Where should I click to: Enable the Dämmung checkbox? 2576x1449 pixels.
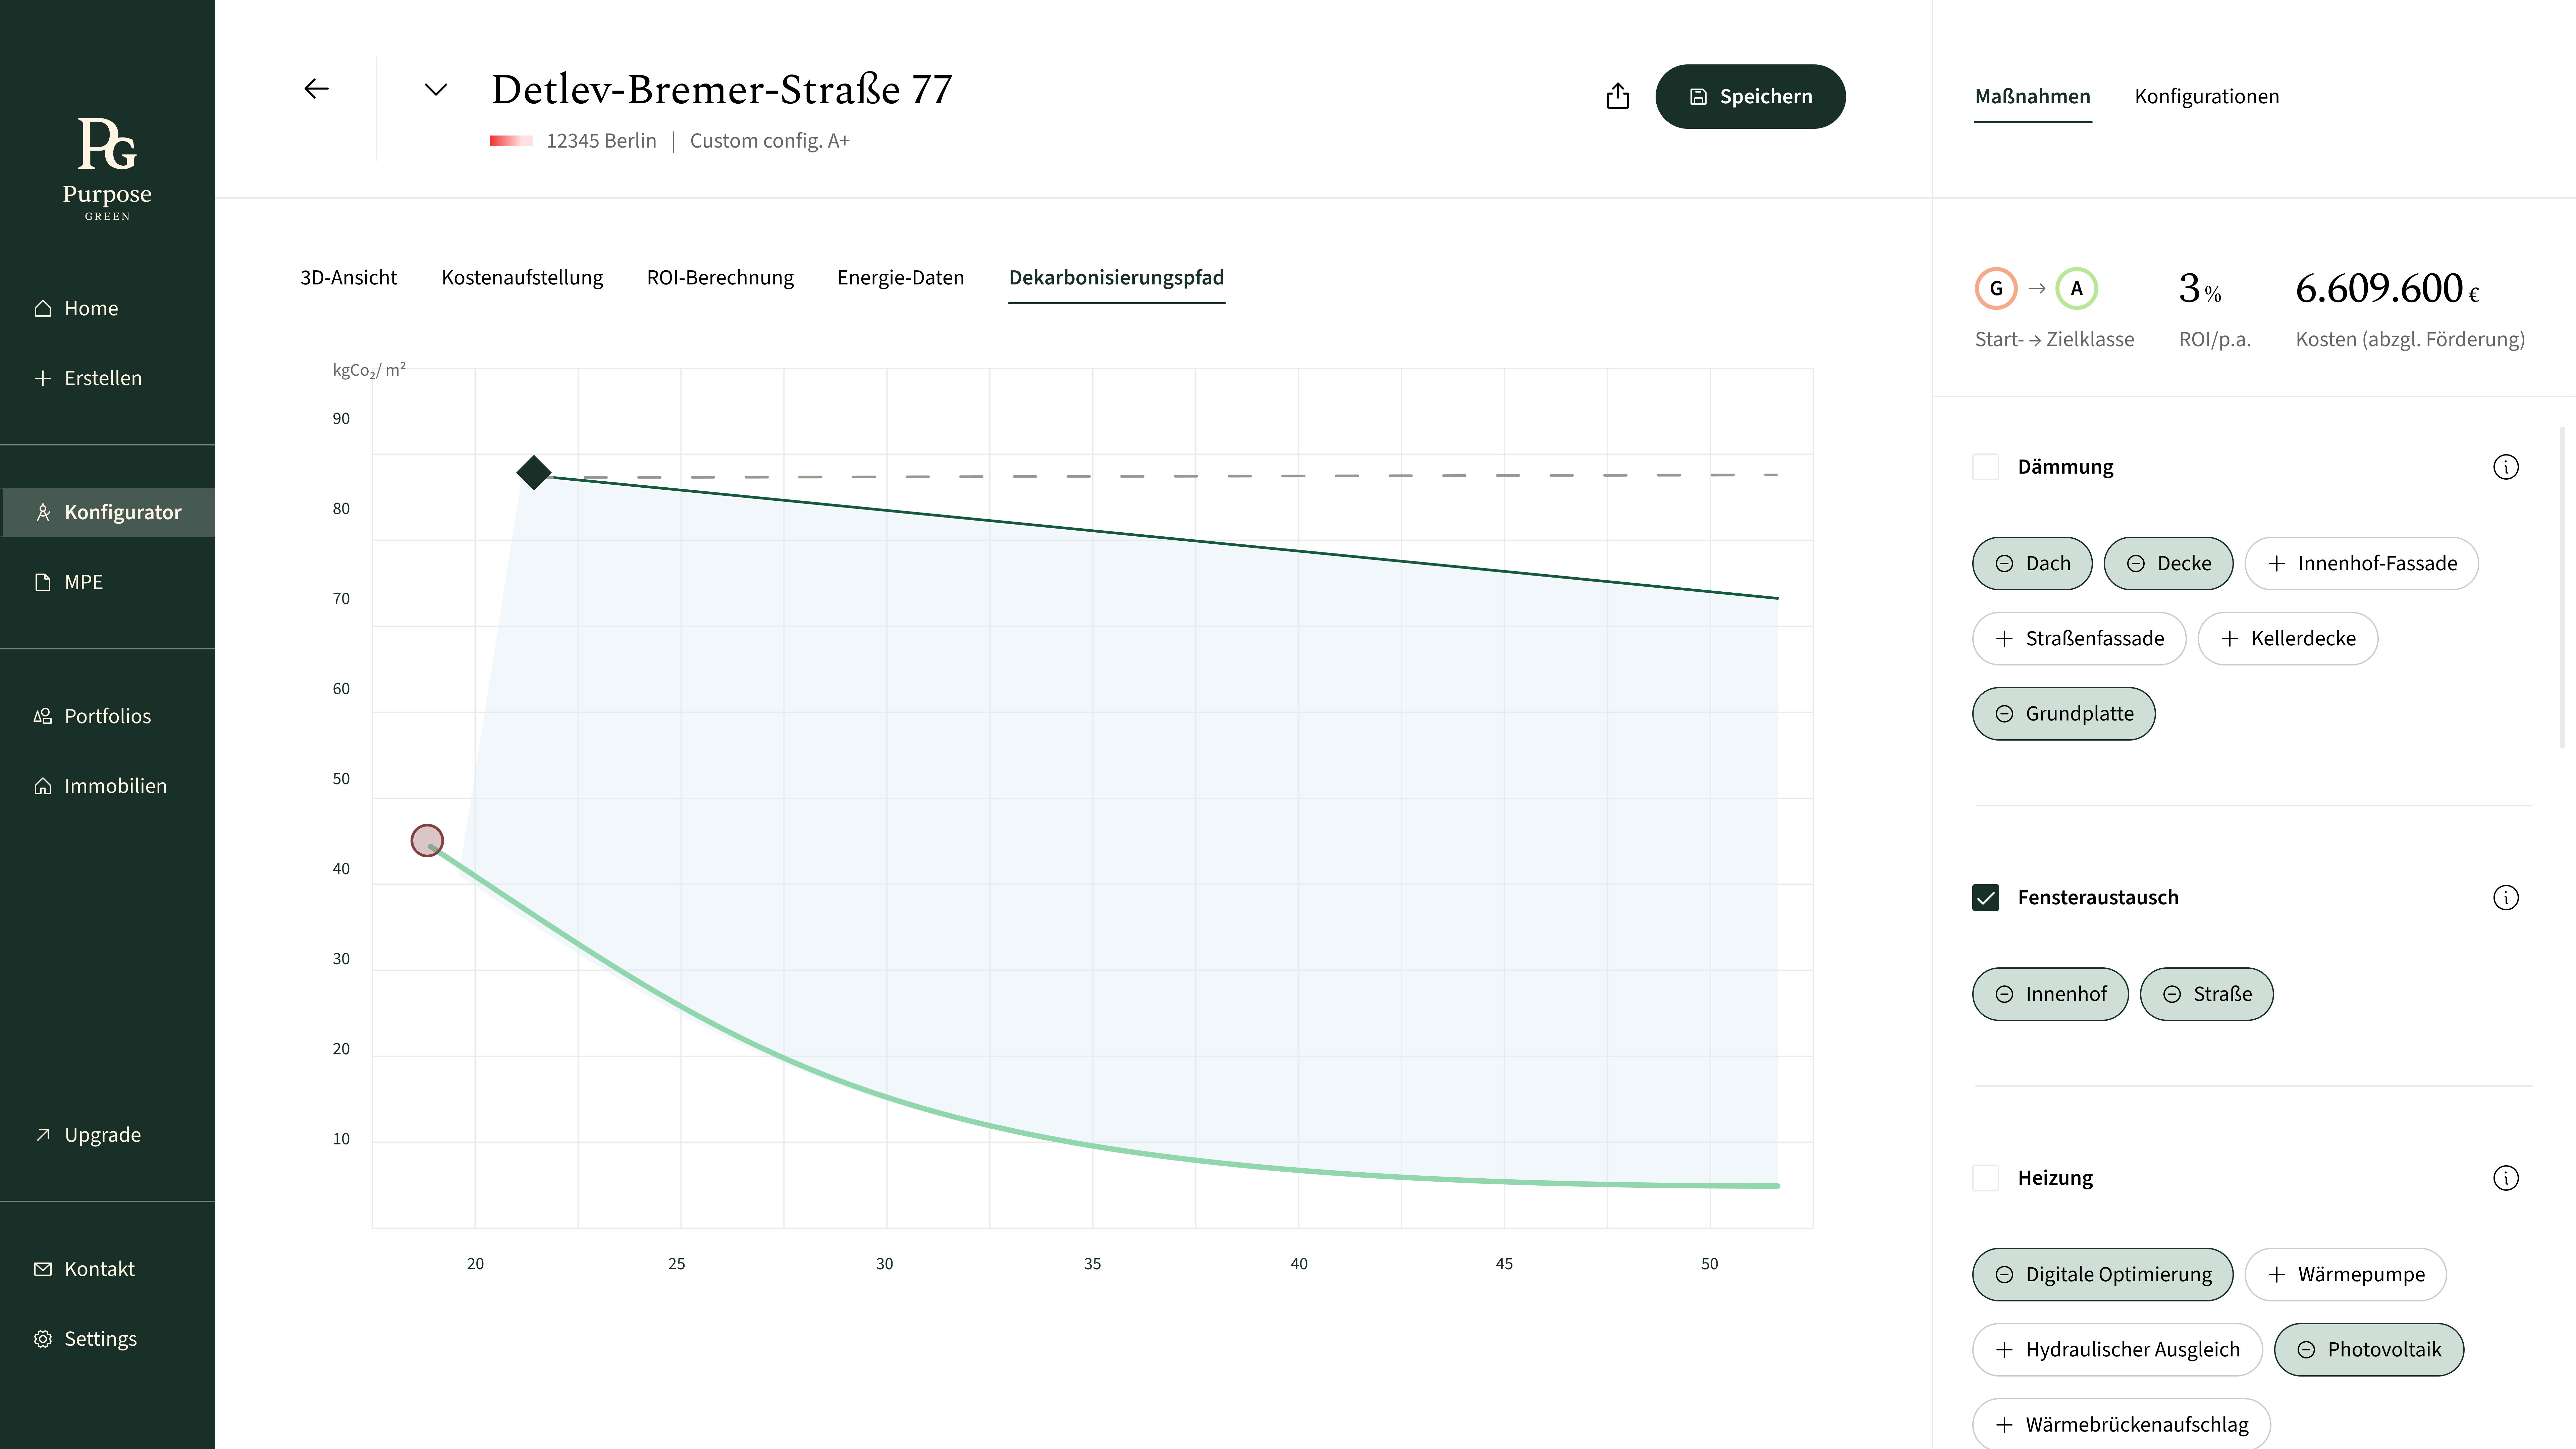pos(1985,467)
